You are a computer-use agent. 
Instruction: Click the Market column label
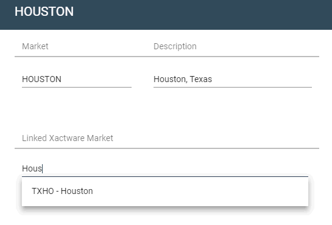pyautogui.click(x=35, y=46)
